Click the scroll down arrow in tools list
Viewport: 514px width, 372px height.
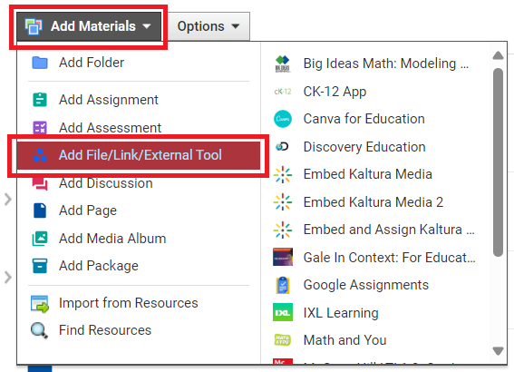click(498, 351)
